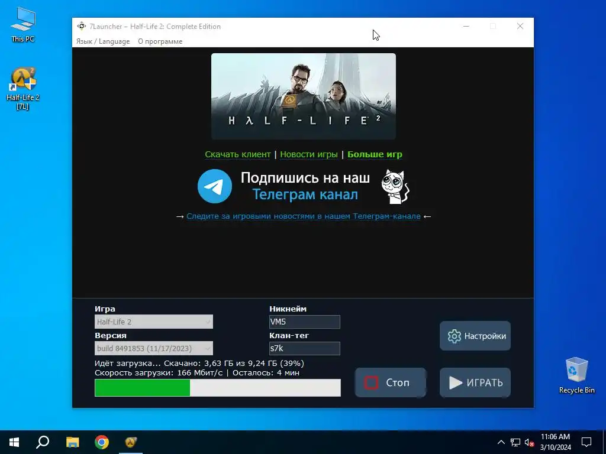Image resolution: width=606 pixels, height=454 pixels.
Task: Click the Half-Life 2 banner image
Action: pyautogui.click(x=304, y=96)
